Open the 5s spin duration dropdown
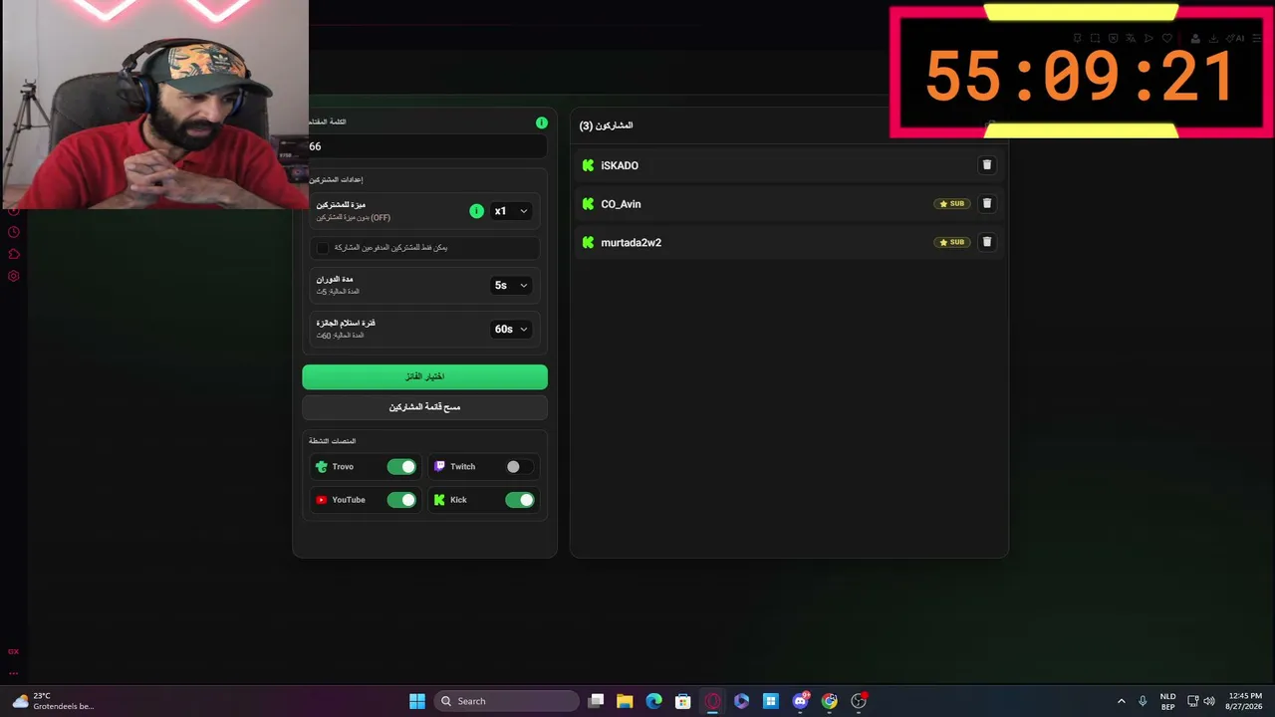 click(x=511, y=285)
